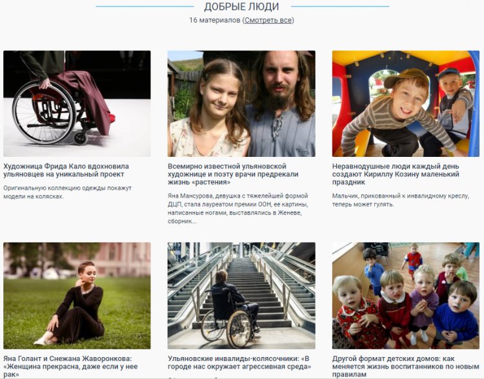Click summary 'Оригинальную коллекцию одежды покажут модели'

(x=67, y=192)
